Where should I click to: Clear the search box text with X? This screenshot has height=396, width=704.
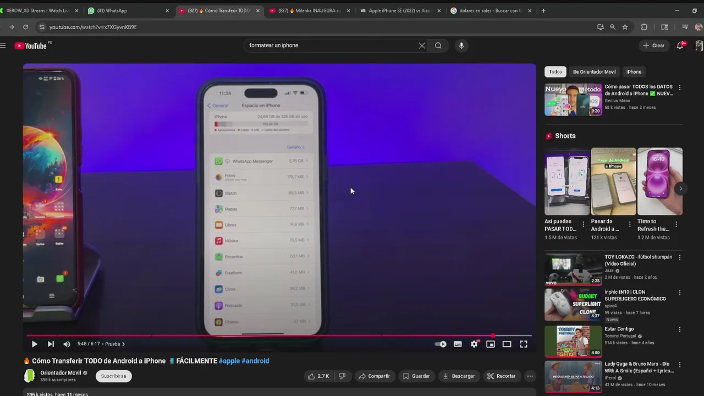[x=422, y=46]
